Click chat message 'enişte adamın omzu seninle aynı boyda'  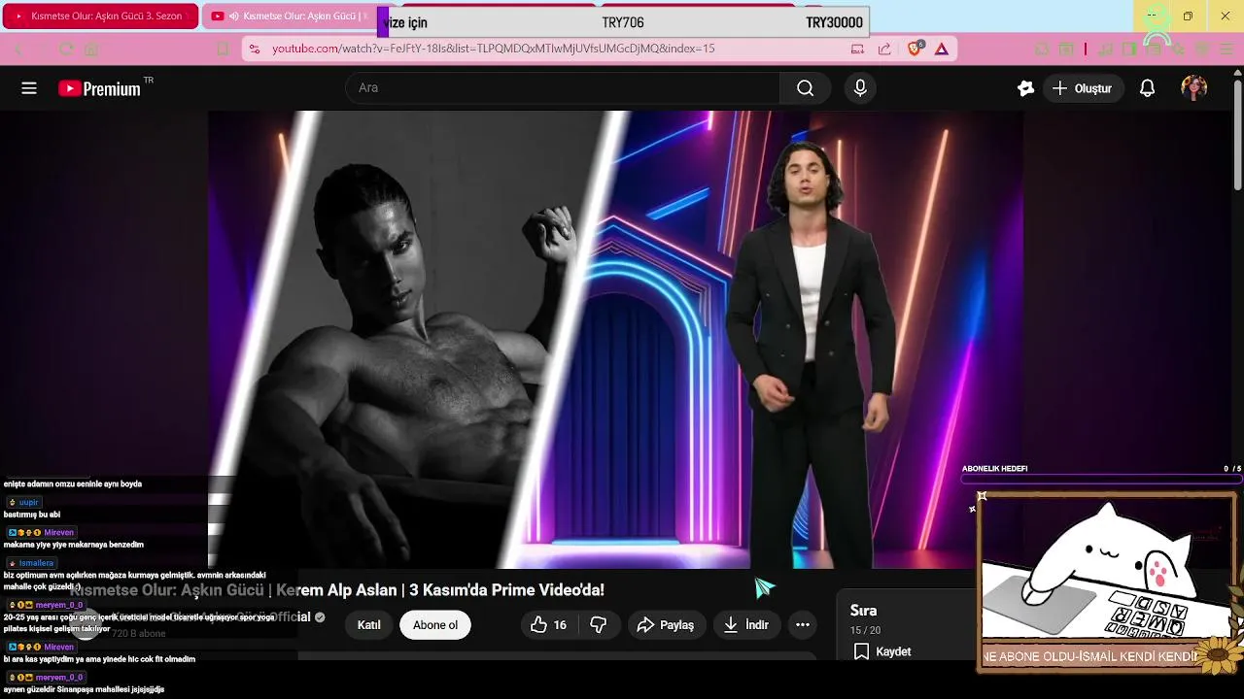(73, 484)
